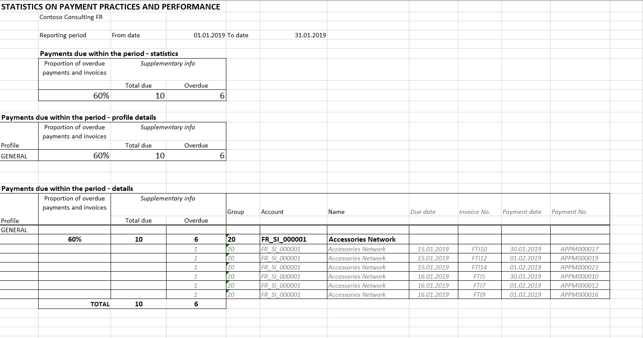Select the 'GENERAL' profile in the profile details table

[x=14, y=156]
